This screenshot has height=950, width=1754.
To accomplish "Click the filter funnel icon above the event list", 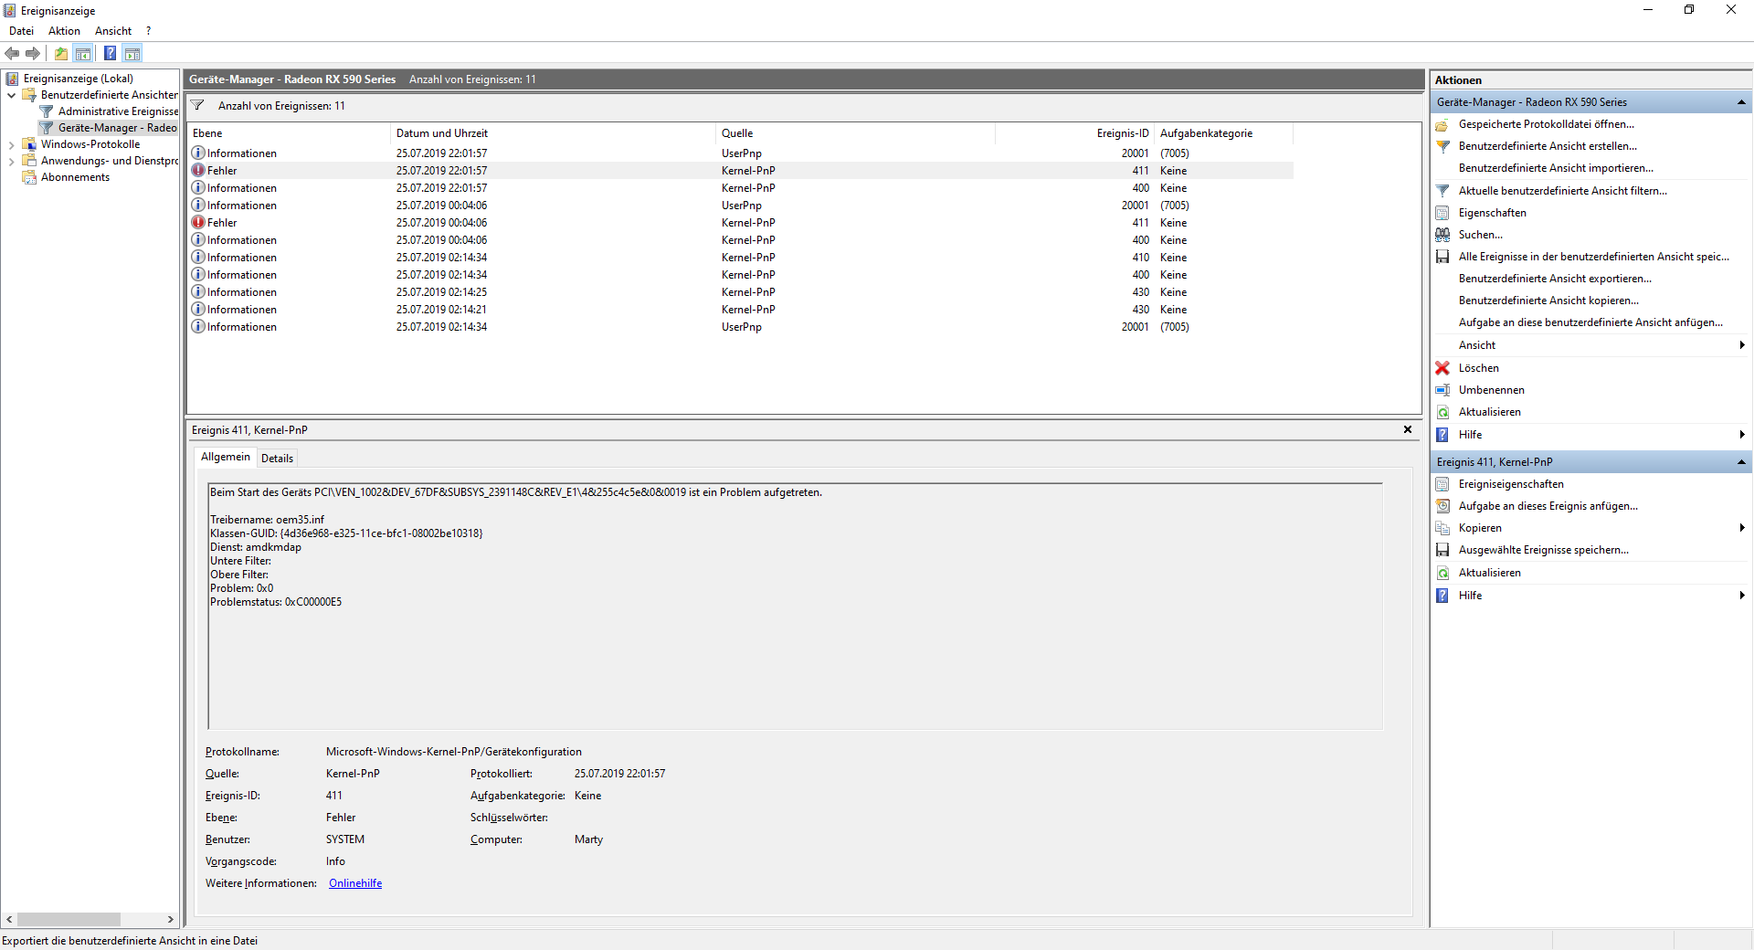I will [197, 106].
